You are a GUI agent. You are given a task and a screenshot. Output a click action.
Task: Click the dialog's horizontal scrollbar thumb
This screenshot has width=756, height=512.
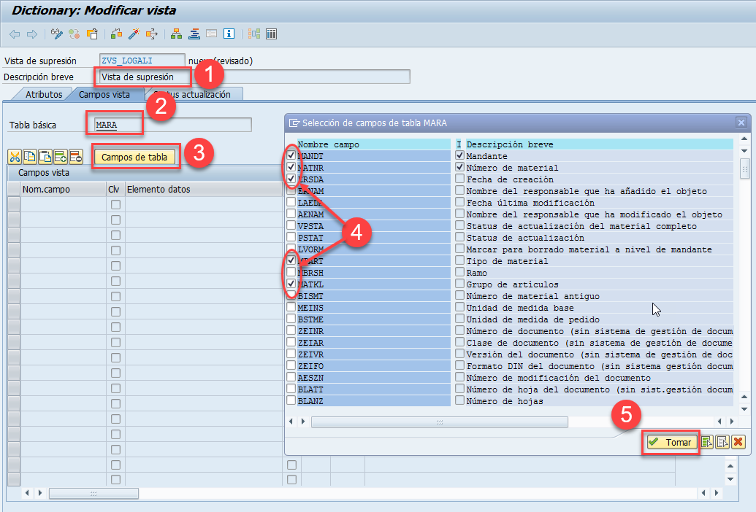pyautogui.click(x=440, y=422)
